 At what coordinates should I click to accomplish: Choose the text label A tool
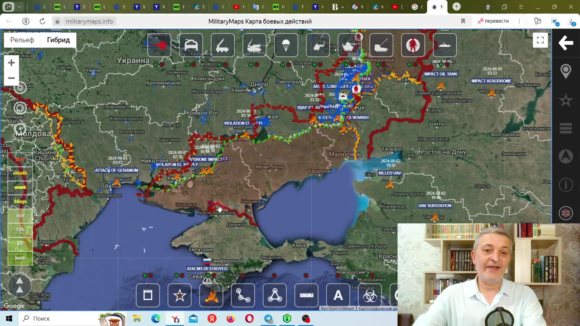point(338,295)
